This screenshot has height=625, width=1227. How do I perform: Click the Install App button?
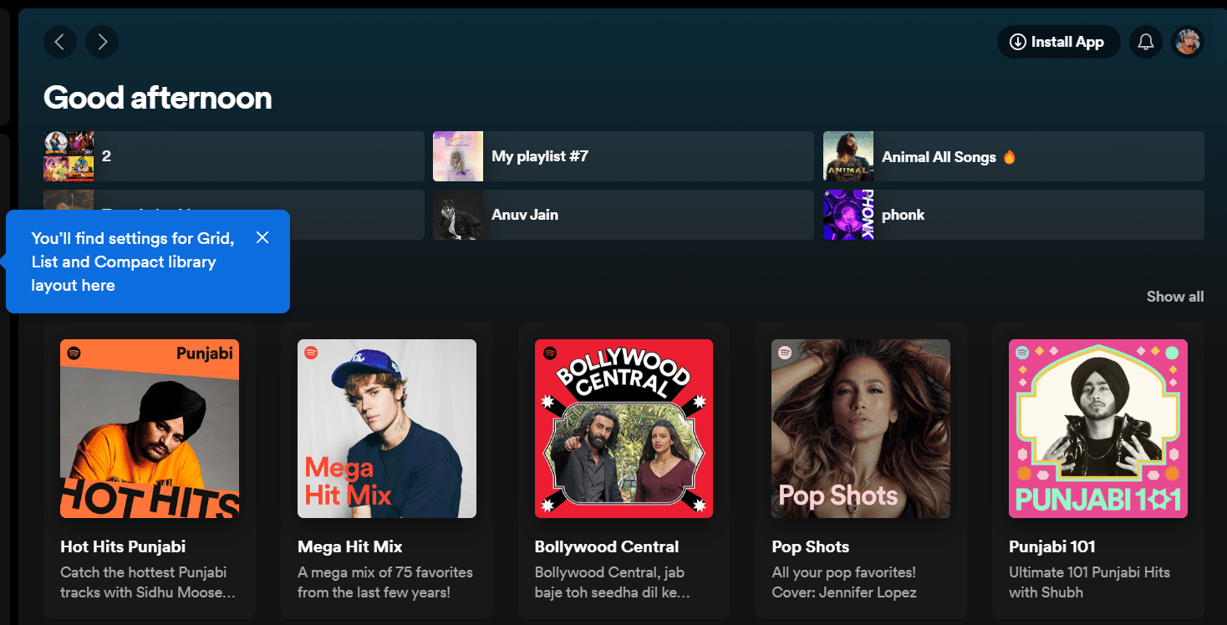[1058, 42]
